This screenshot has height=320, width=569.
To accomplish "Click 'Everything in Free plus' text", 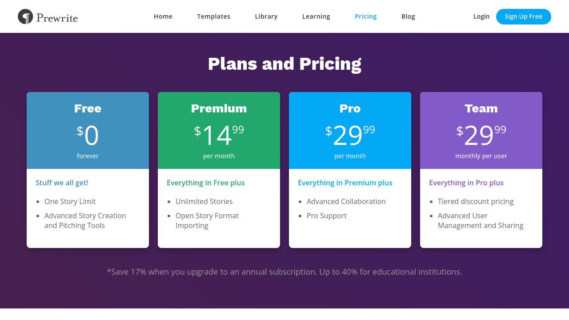I will [206, 183].
